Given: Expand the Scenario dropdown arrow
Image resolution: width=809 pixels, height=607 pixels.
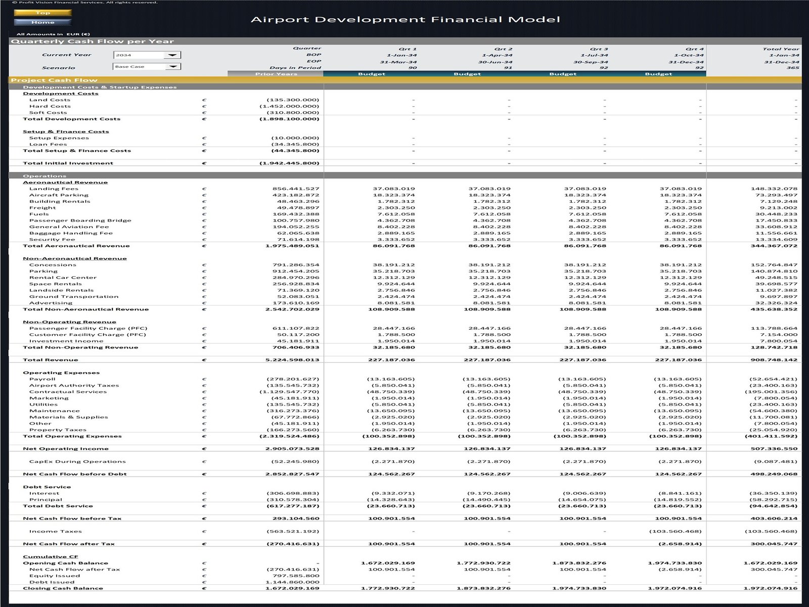Looking at the screenshot, I should tap(173, 67).
